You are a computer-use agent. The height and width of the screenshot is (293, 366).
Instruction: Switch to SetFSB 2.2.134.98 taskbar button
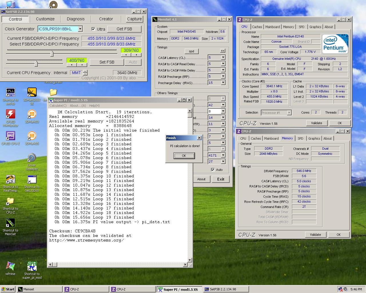click(226, 289)
